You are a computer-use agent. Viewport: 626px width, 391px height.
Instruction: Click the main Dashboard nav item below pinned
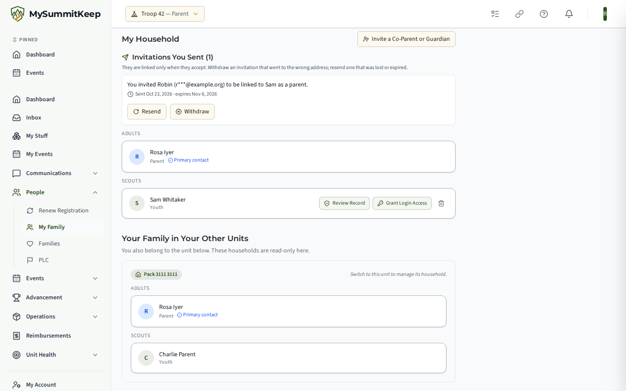click(x=56, y=99)
